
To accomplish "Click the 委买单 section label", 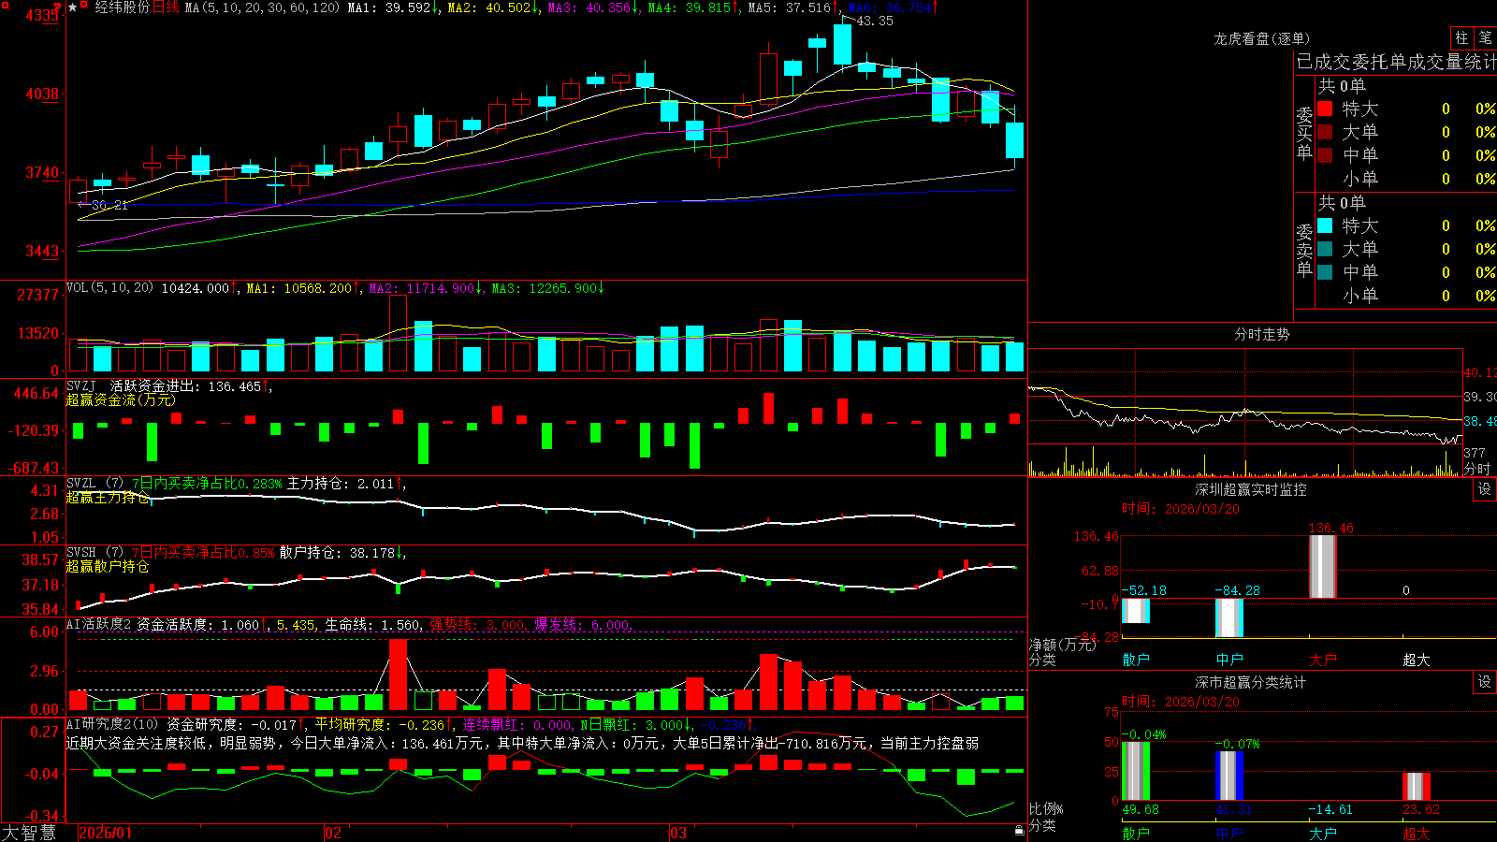I will coord(1304,133).
